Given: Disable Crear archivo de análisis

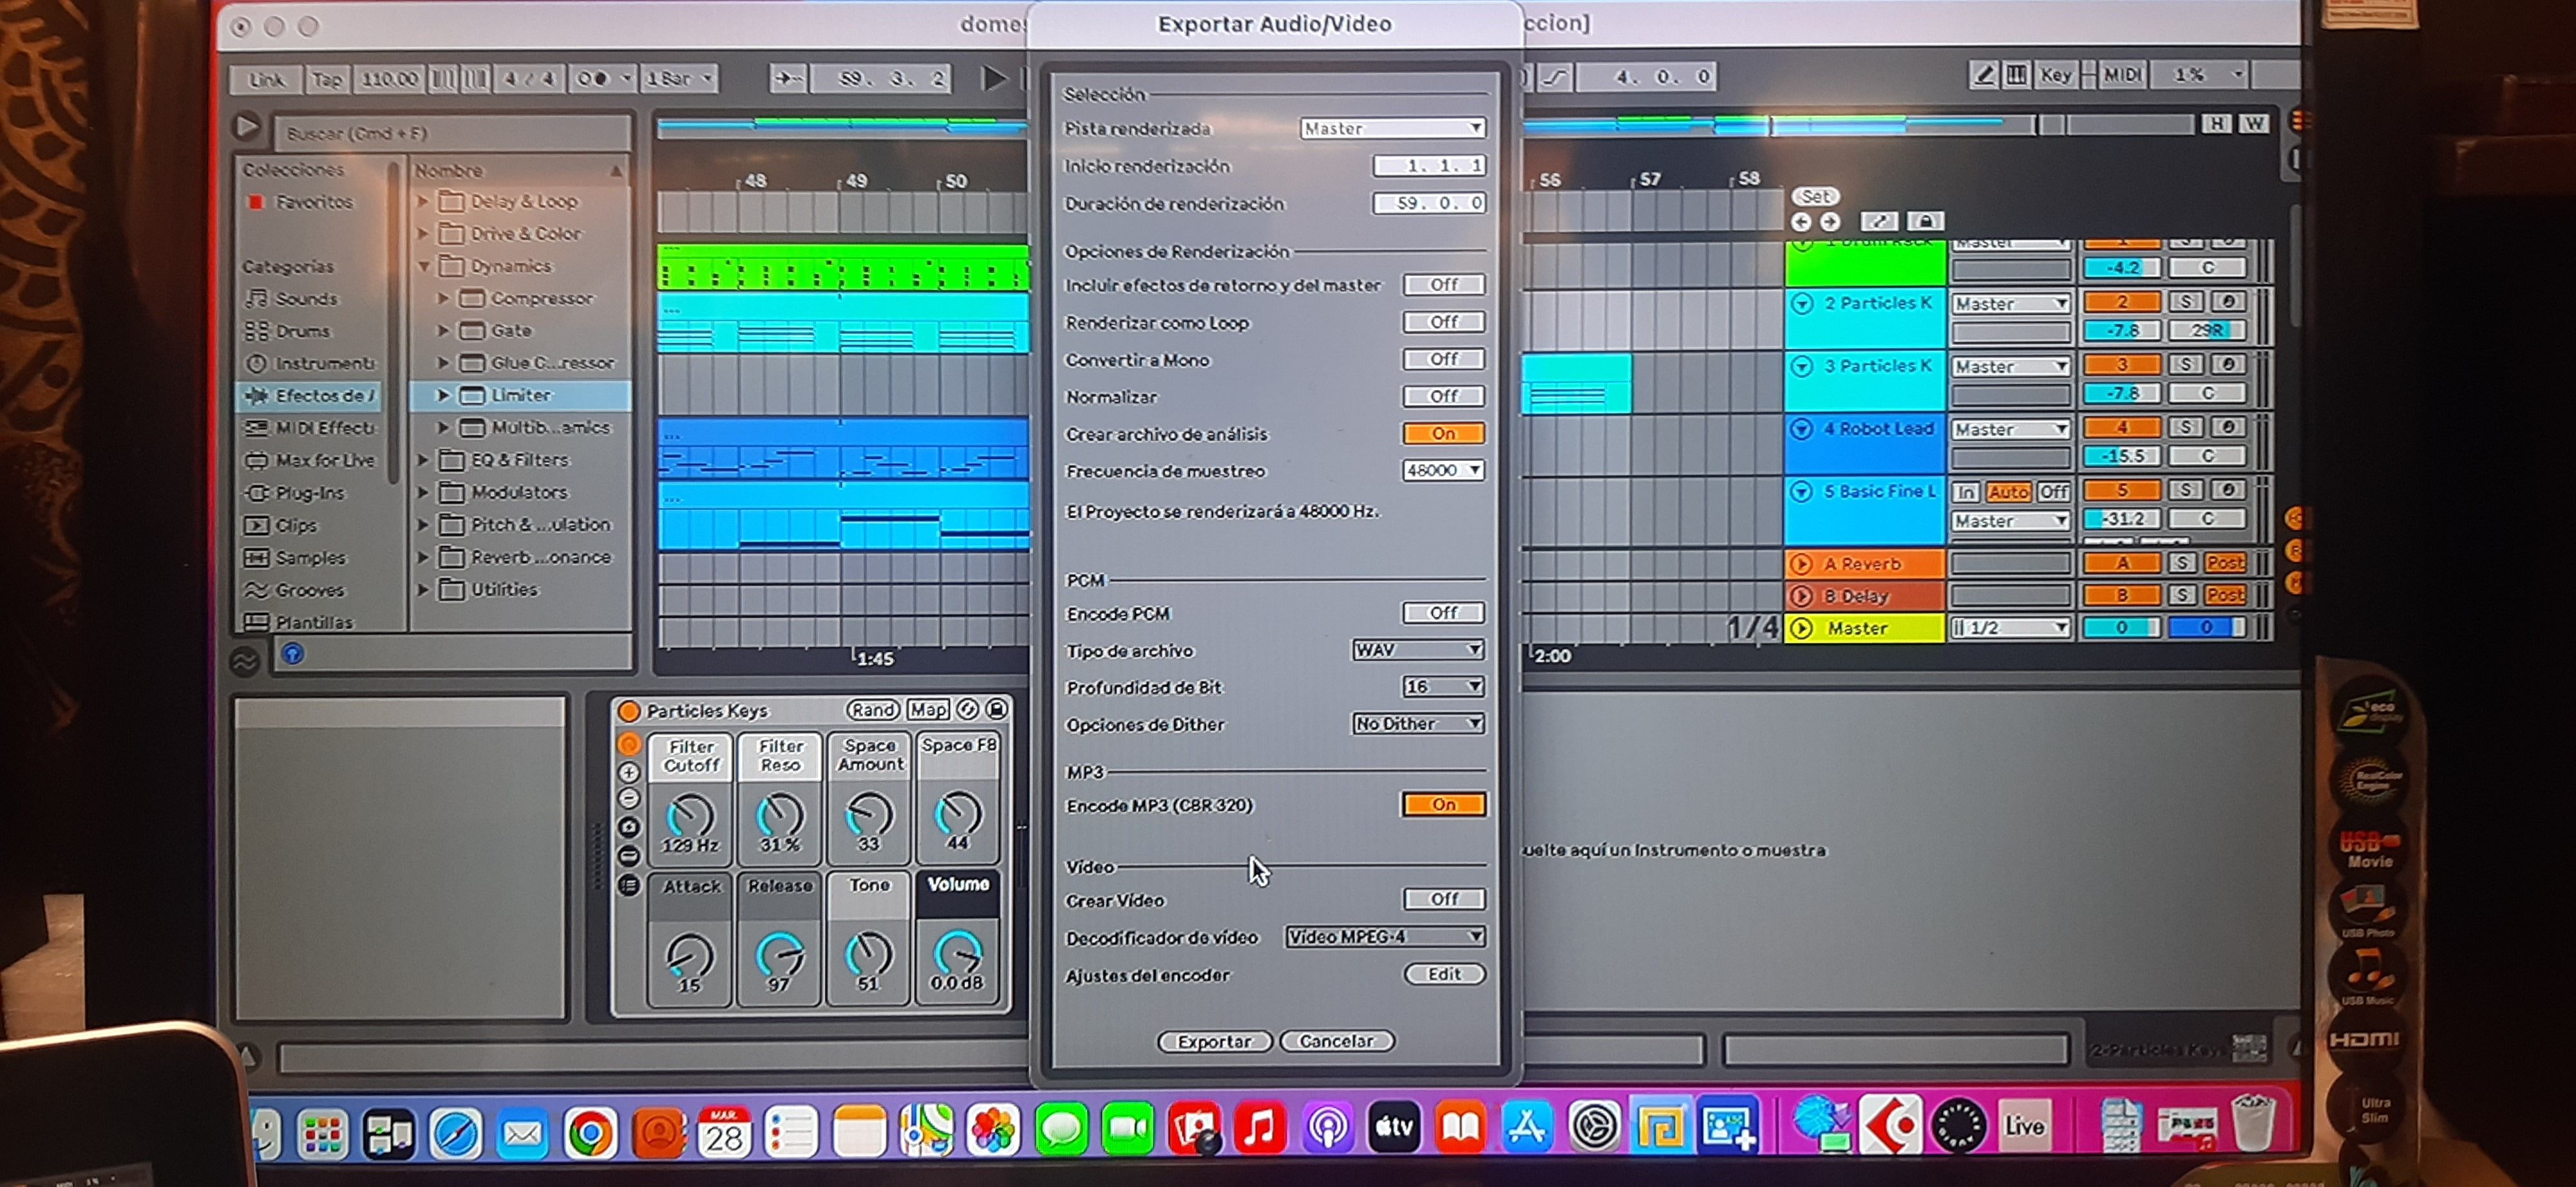Looking at the screenshot, I should pyautogui.click(x=1443, y=433).
